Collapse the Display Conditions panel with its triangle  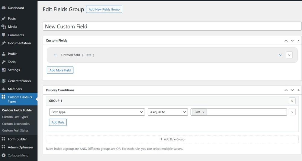298,90
